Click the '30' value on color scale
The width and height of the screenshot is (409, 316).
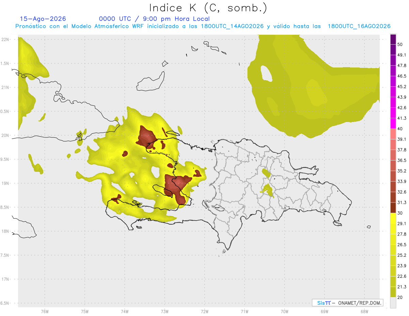click(400, 213)
